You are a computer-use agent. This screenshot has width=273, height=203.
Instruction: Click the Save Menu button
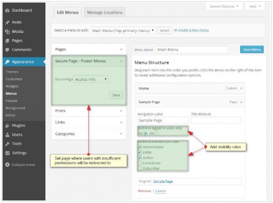coord(252,49)
